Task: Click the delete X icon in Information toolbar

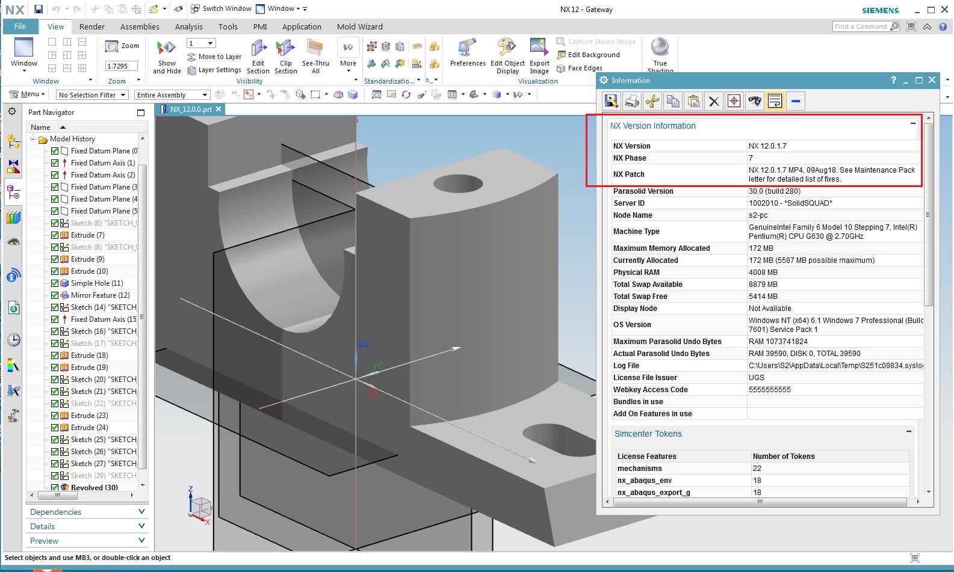Action: [x=714, y=101]
